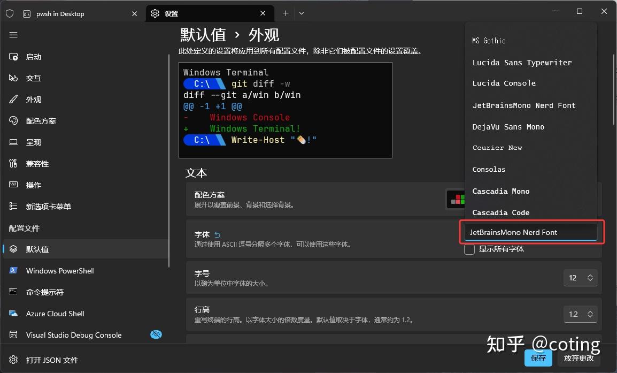Open the Windows PowerShell profile
Screen dimensions: 617x373
coord(85,271)
